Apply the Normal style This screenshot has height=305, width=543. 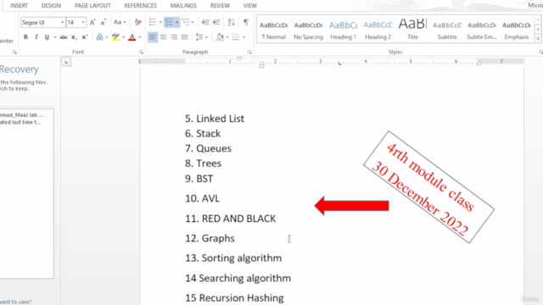pyautogui.click(x=274, y=30)
